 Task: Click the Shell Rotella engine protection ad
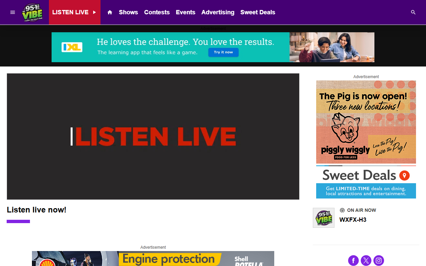coord(153,259)
